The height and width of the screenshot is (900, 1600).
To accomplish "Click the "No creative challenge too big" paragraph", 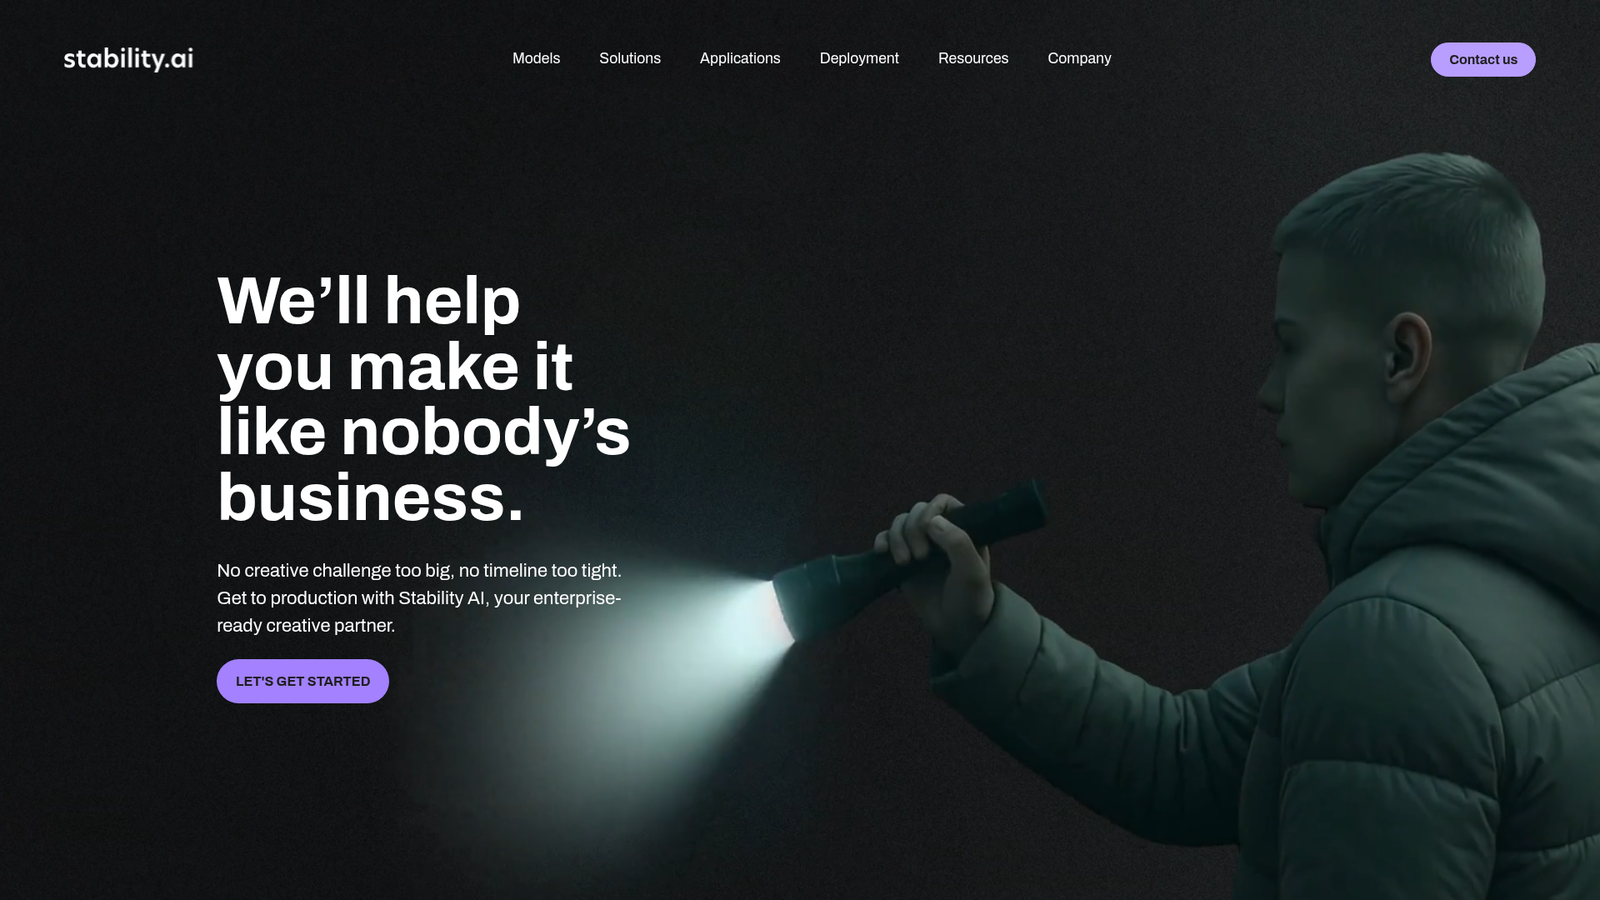I will pos(419,597).
